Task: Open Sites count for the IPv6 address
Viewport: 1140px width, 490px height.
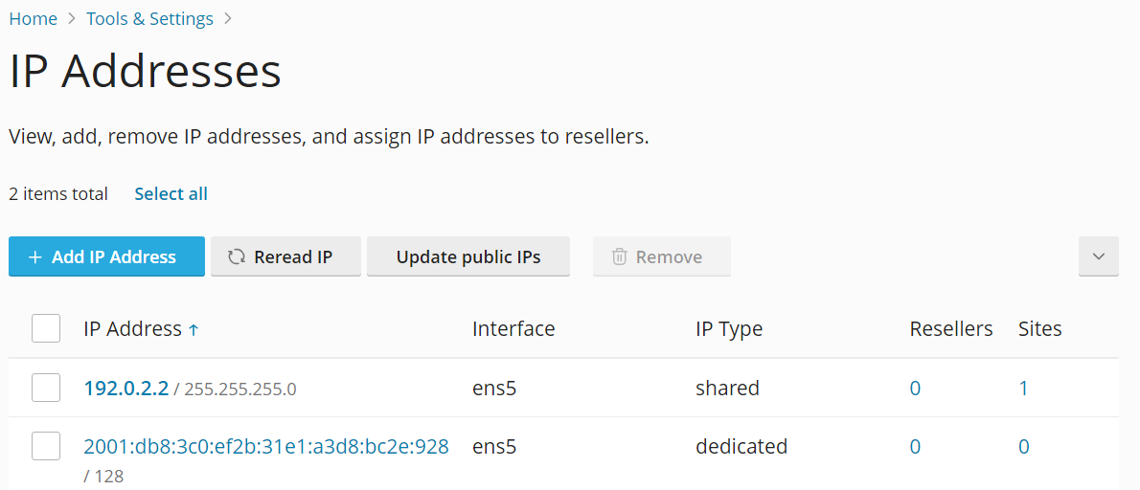Action: pos(1024,447)
